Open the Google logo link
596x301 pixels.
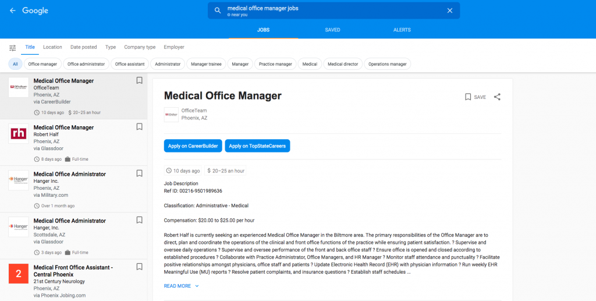[x=35, y=10]
